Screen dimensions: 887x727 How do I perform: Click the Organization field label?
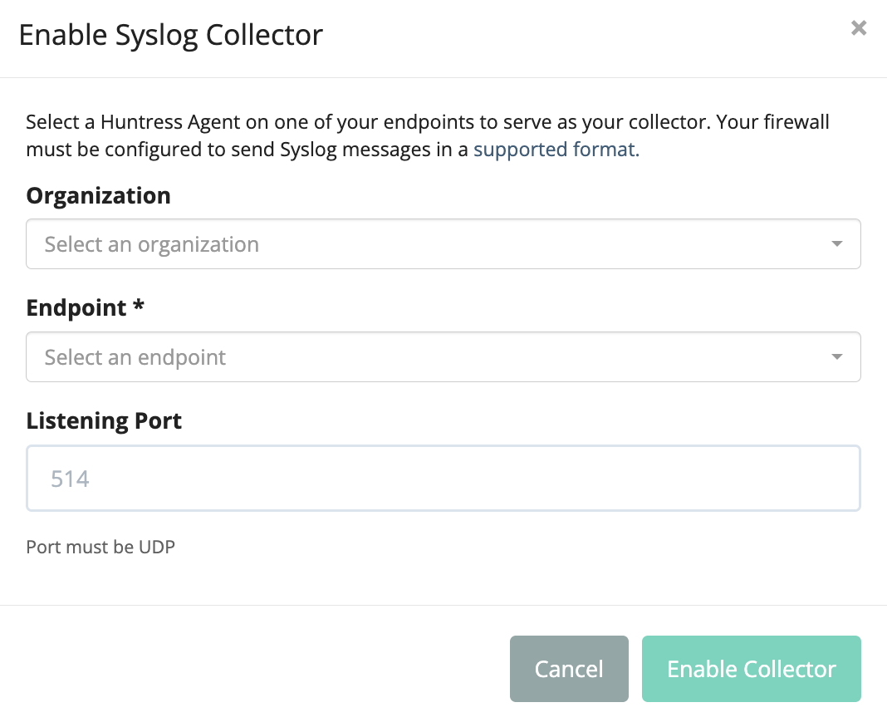(x=99, y=196)
